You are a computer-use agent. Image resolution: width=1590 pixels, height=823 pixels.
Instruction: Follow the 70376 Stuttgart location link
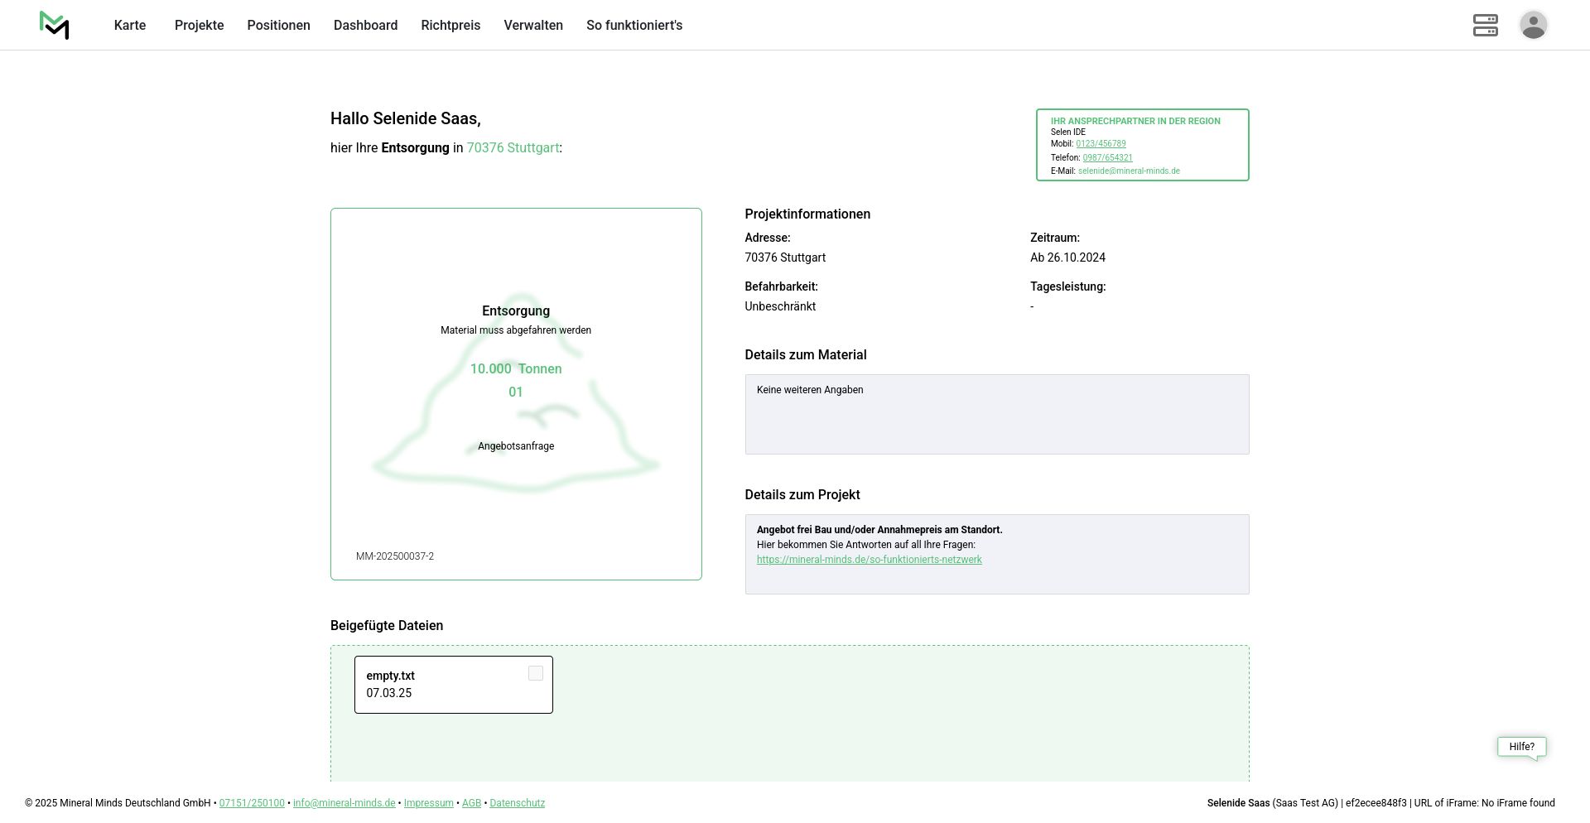tap(513, 148)
